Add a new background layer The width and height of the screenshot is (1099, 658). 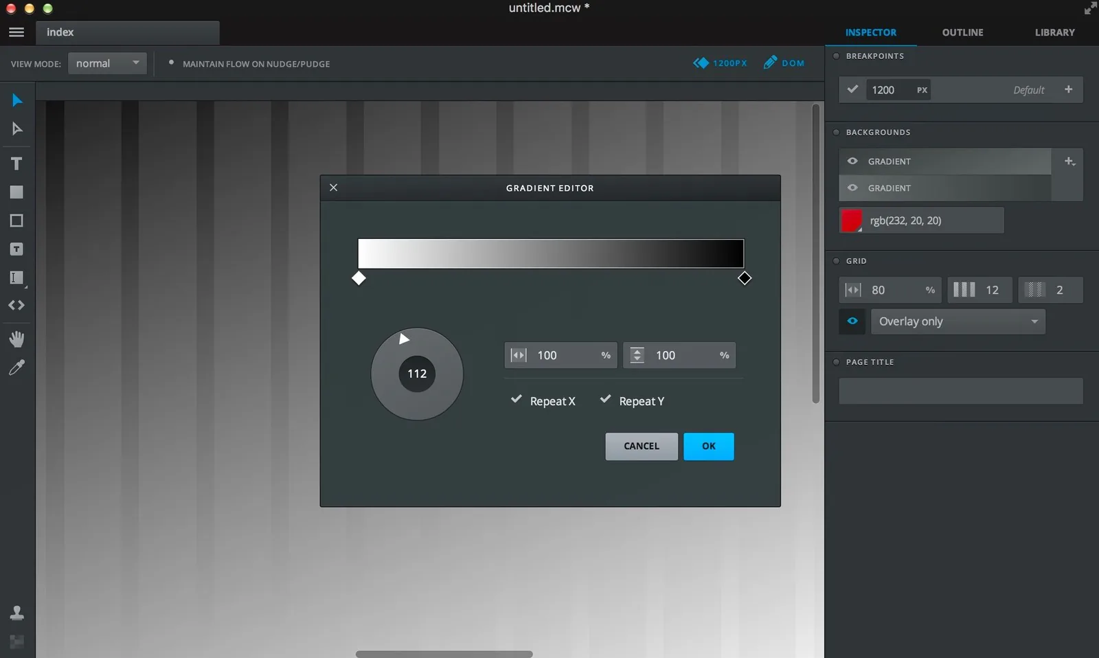[x=1069, y=161]
